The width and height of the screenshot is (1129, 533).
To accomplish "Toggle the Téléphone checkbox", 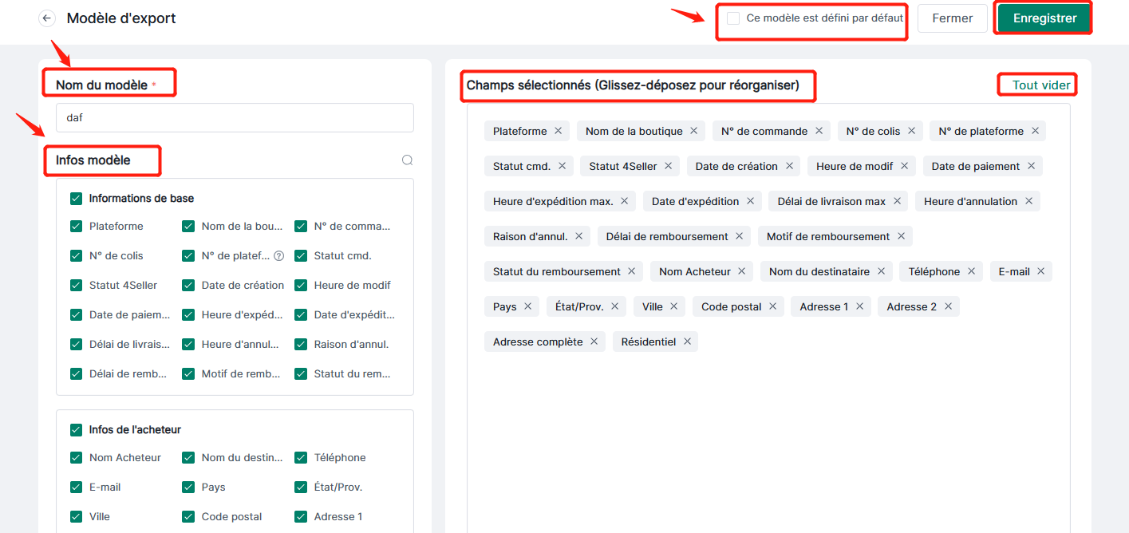I will (x=301, y=458).
